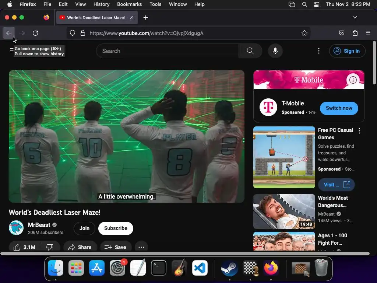Open options for Free PC Casual Games ad
The width and height of the screenshot is (377, 283).
pyautogui.click(x=359, y=131)
